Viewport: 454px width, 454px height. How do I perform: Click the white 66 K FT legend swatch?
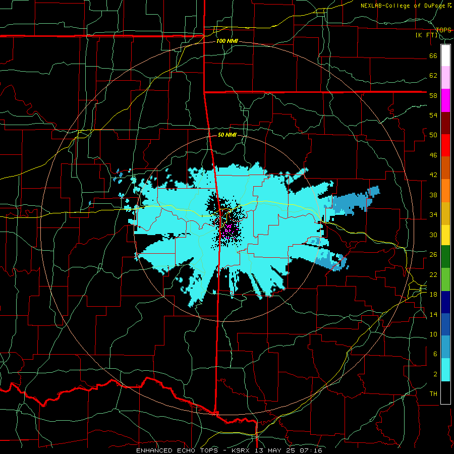(x=445, y=55)
